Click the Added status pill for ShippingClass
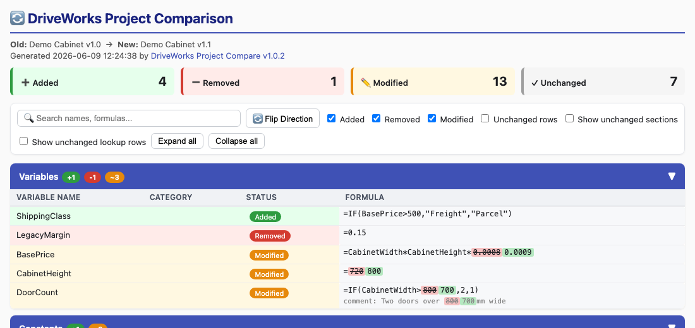Viewport: 695px width, 328px height. tap(265, 217)
